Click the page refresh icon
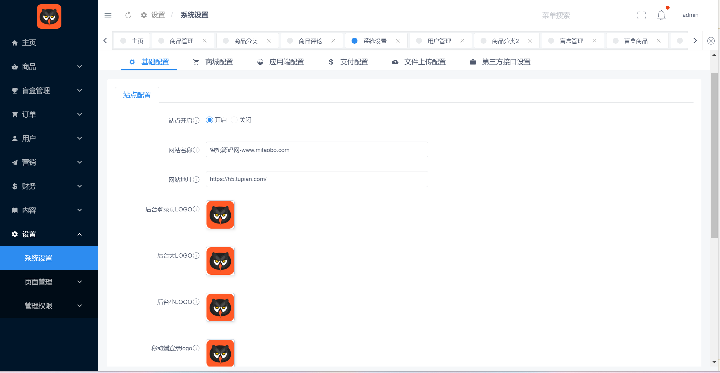This screenshot has width=720, height=373. 128,15
